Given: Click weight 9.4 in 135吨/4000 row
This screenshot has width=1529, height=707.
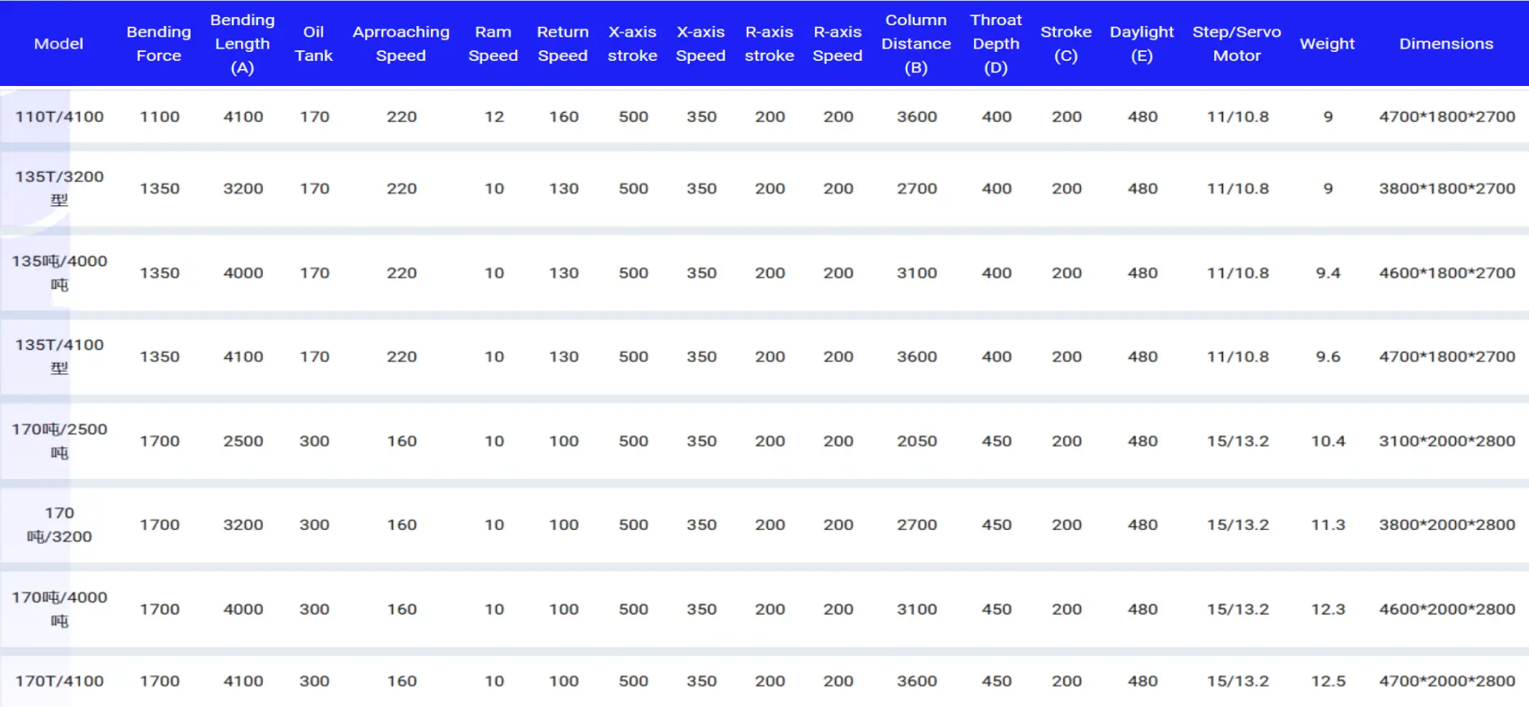Looking at the screenshot, I should [x=1328, y=273].
